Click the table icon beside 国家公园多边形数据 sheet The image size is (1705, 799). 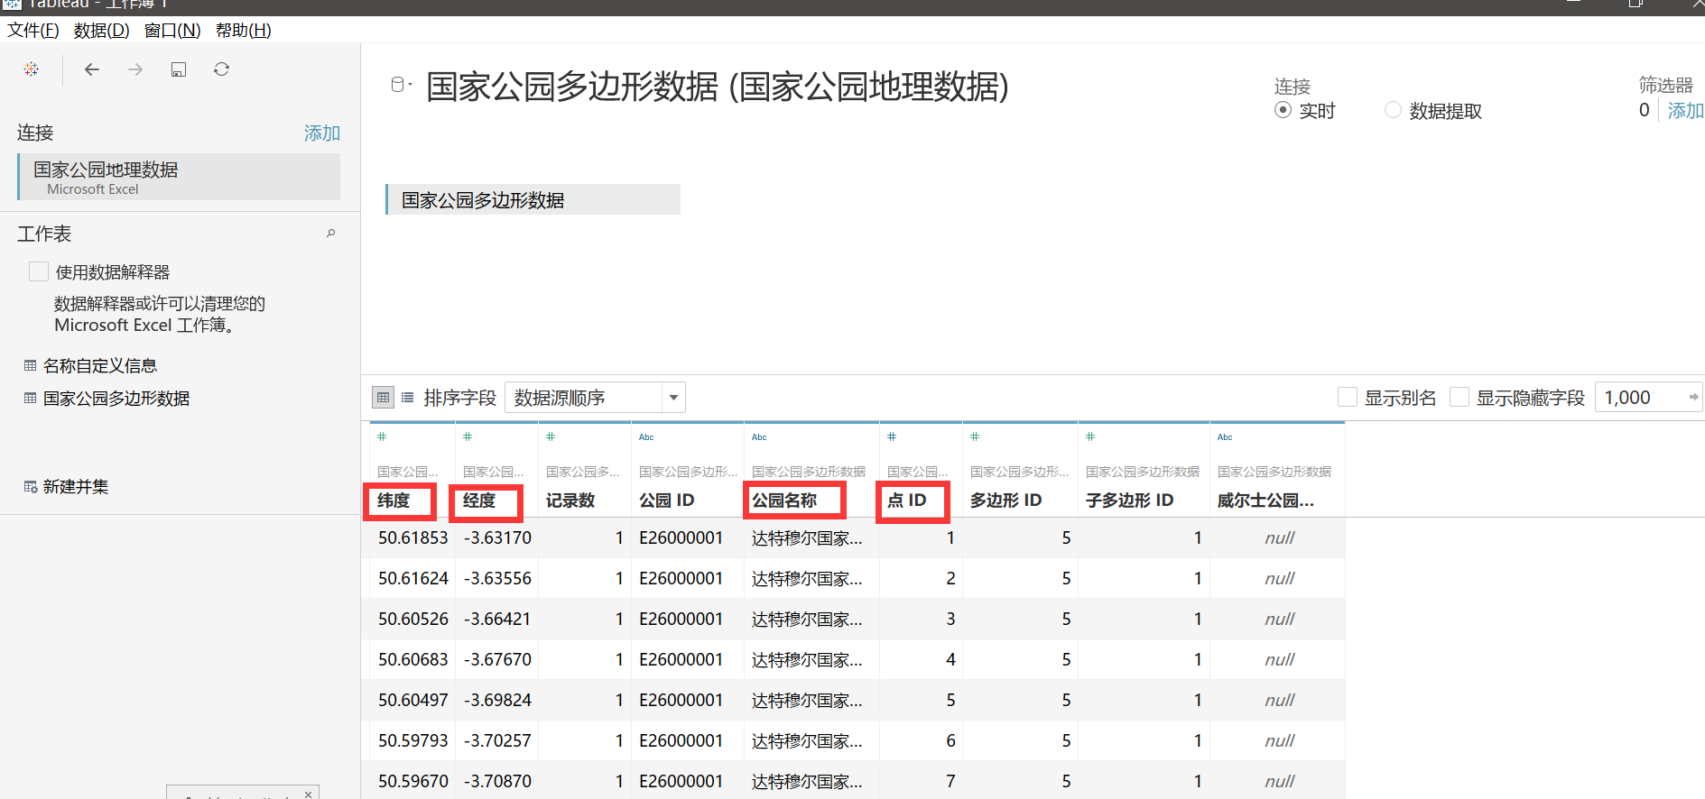(30, 398)
